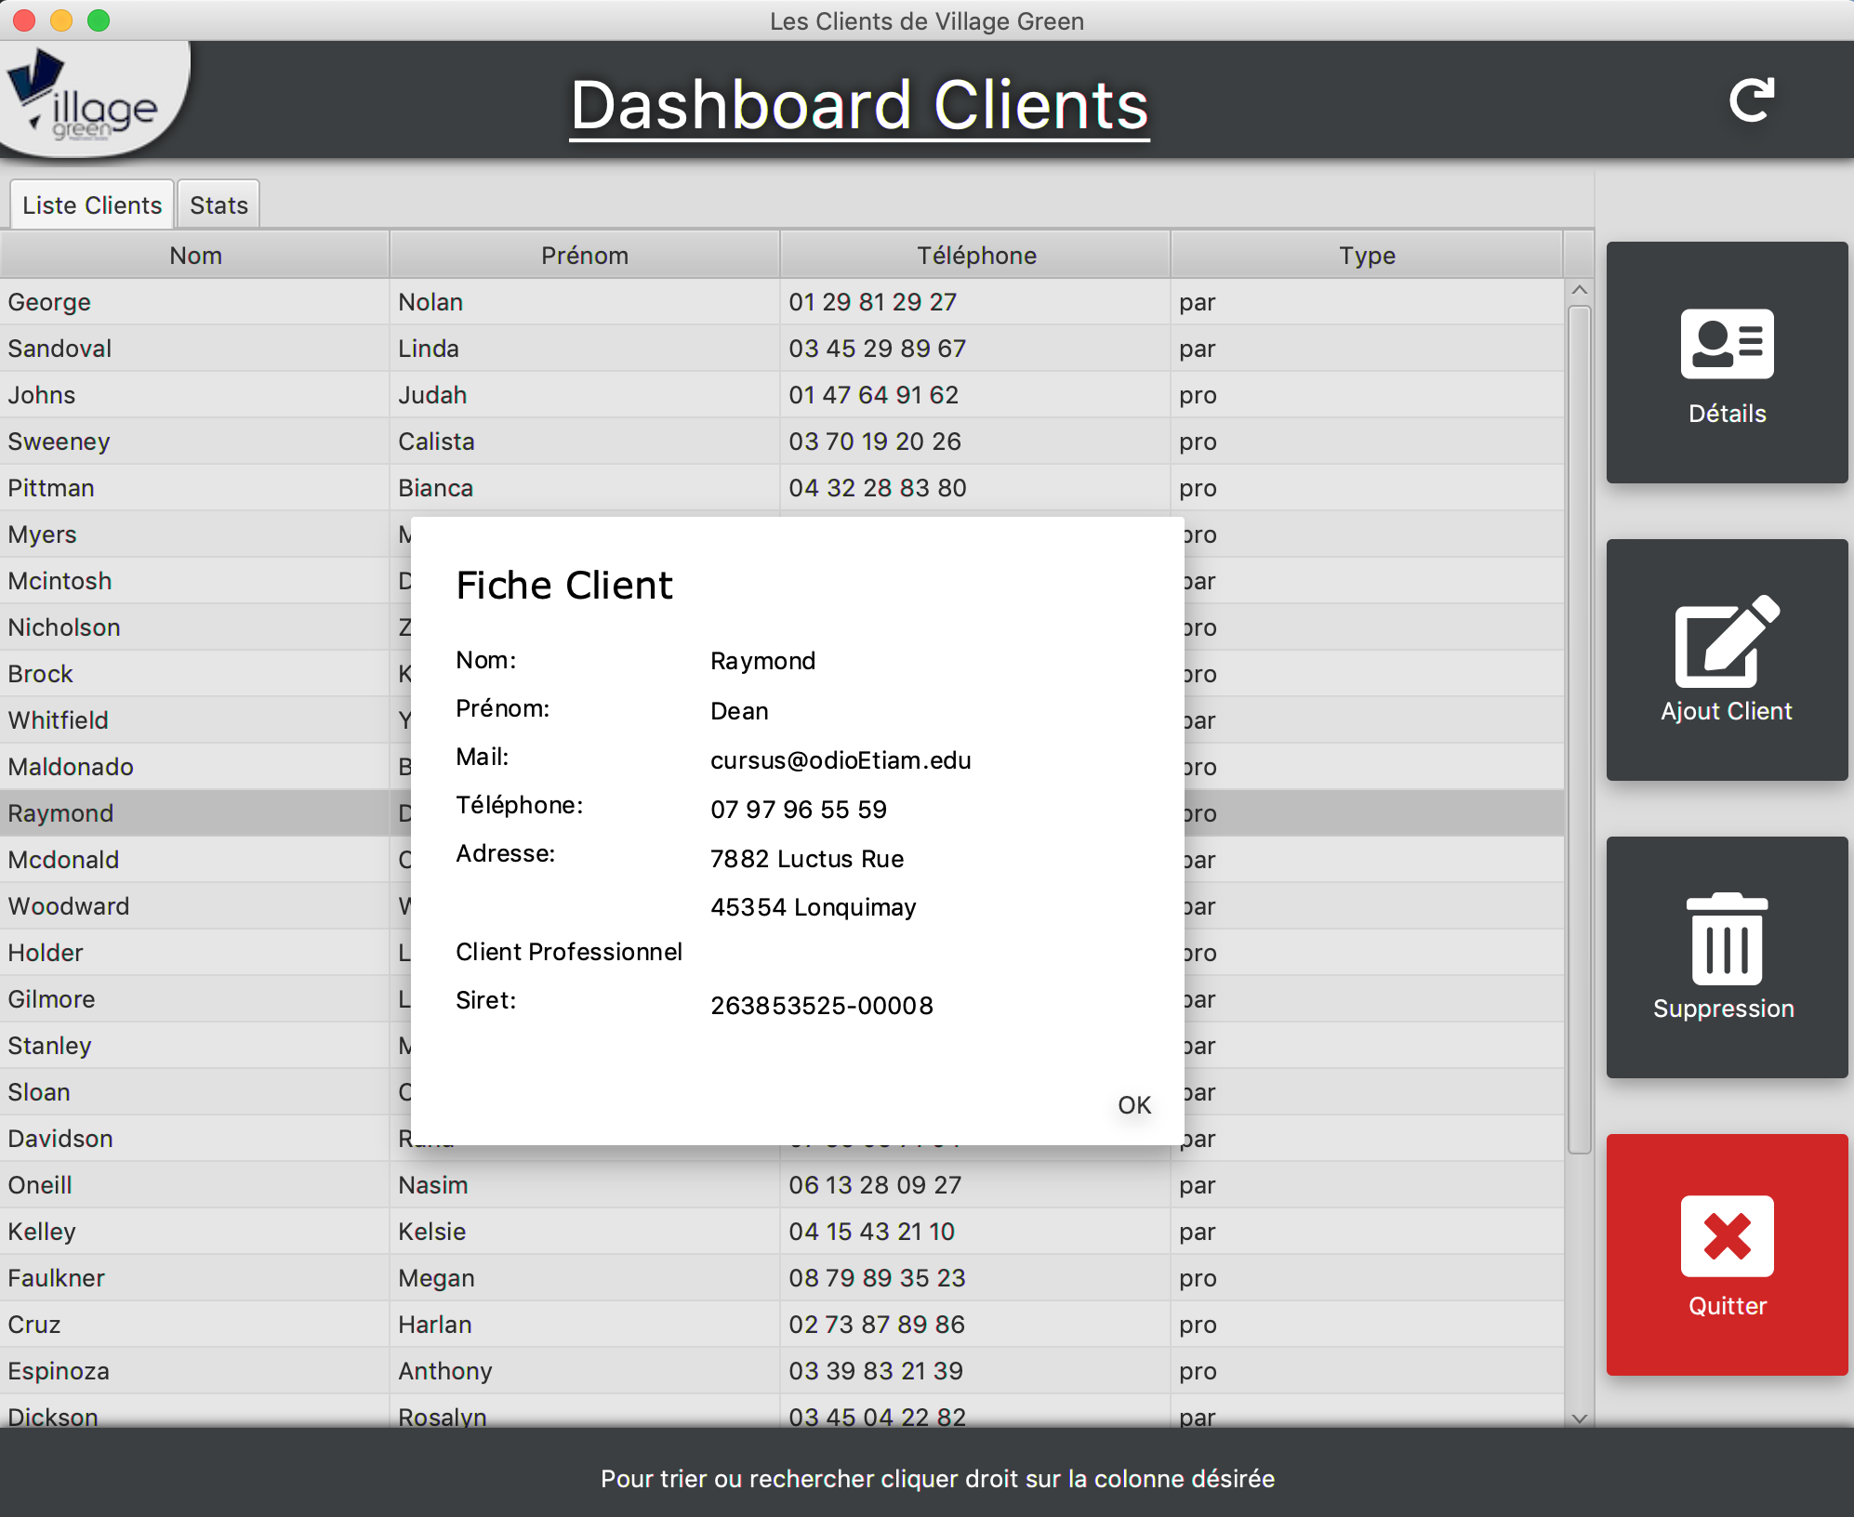Screen dimensions: 1854x1517
Task: Click first name Calista cell
Action: [x=585, y=442]
